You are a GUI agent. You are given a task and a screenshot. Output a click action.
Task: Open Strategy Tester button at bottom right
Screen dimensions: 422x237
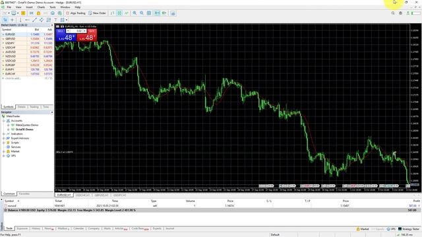pos(409,229)
